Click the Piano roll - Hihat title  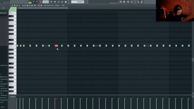pos(53,5)
